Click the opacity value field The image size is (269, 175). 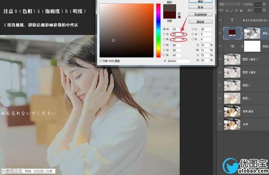[258, 4]
